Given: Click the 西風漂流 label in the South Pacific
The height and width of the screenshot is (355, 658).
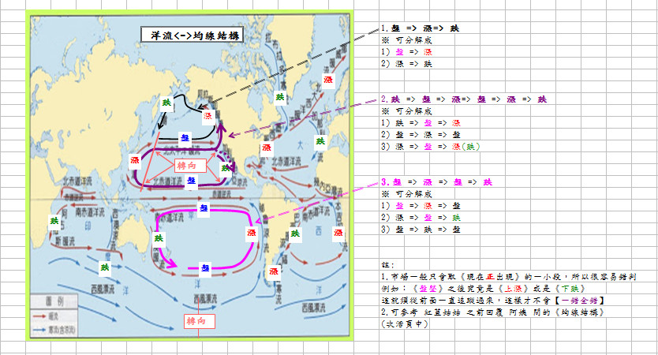Looking at the screenshot, I should coord(206,299).
